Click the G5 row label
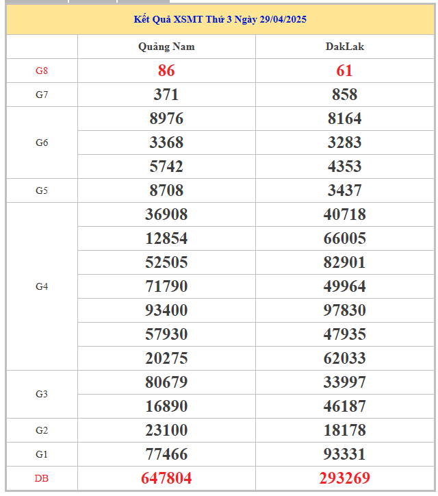This screenshot has height=496, width=438. (x=42, y=190)
